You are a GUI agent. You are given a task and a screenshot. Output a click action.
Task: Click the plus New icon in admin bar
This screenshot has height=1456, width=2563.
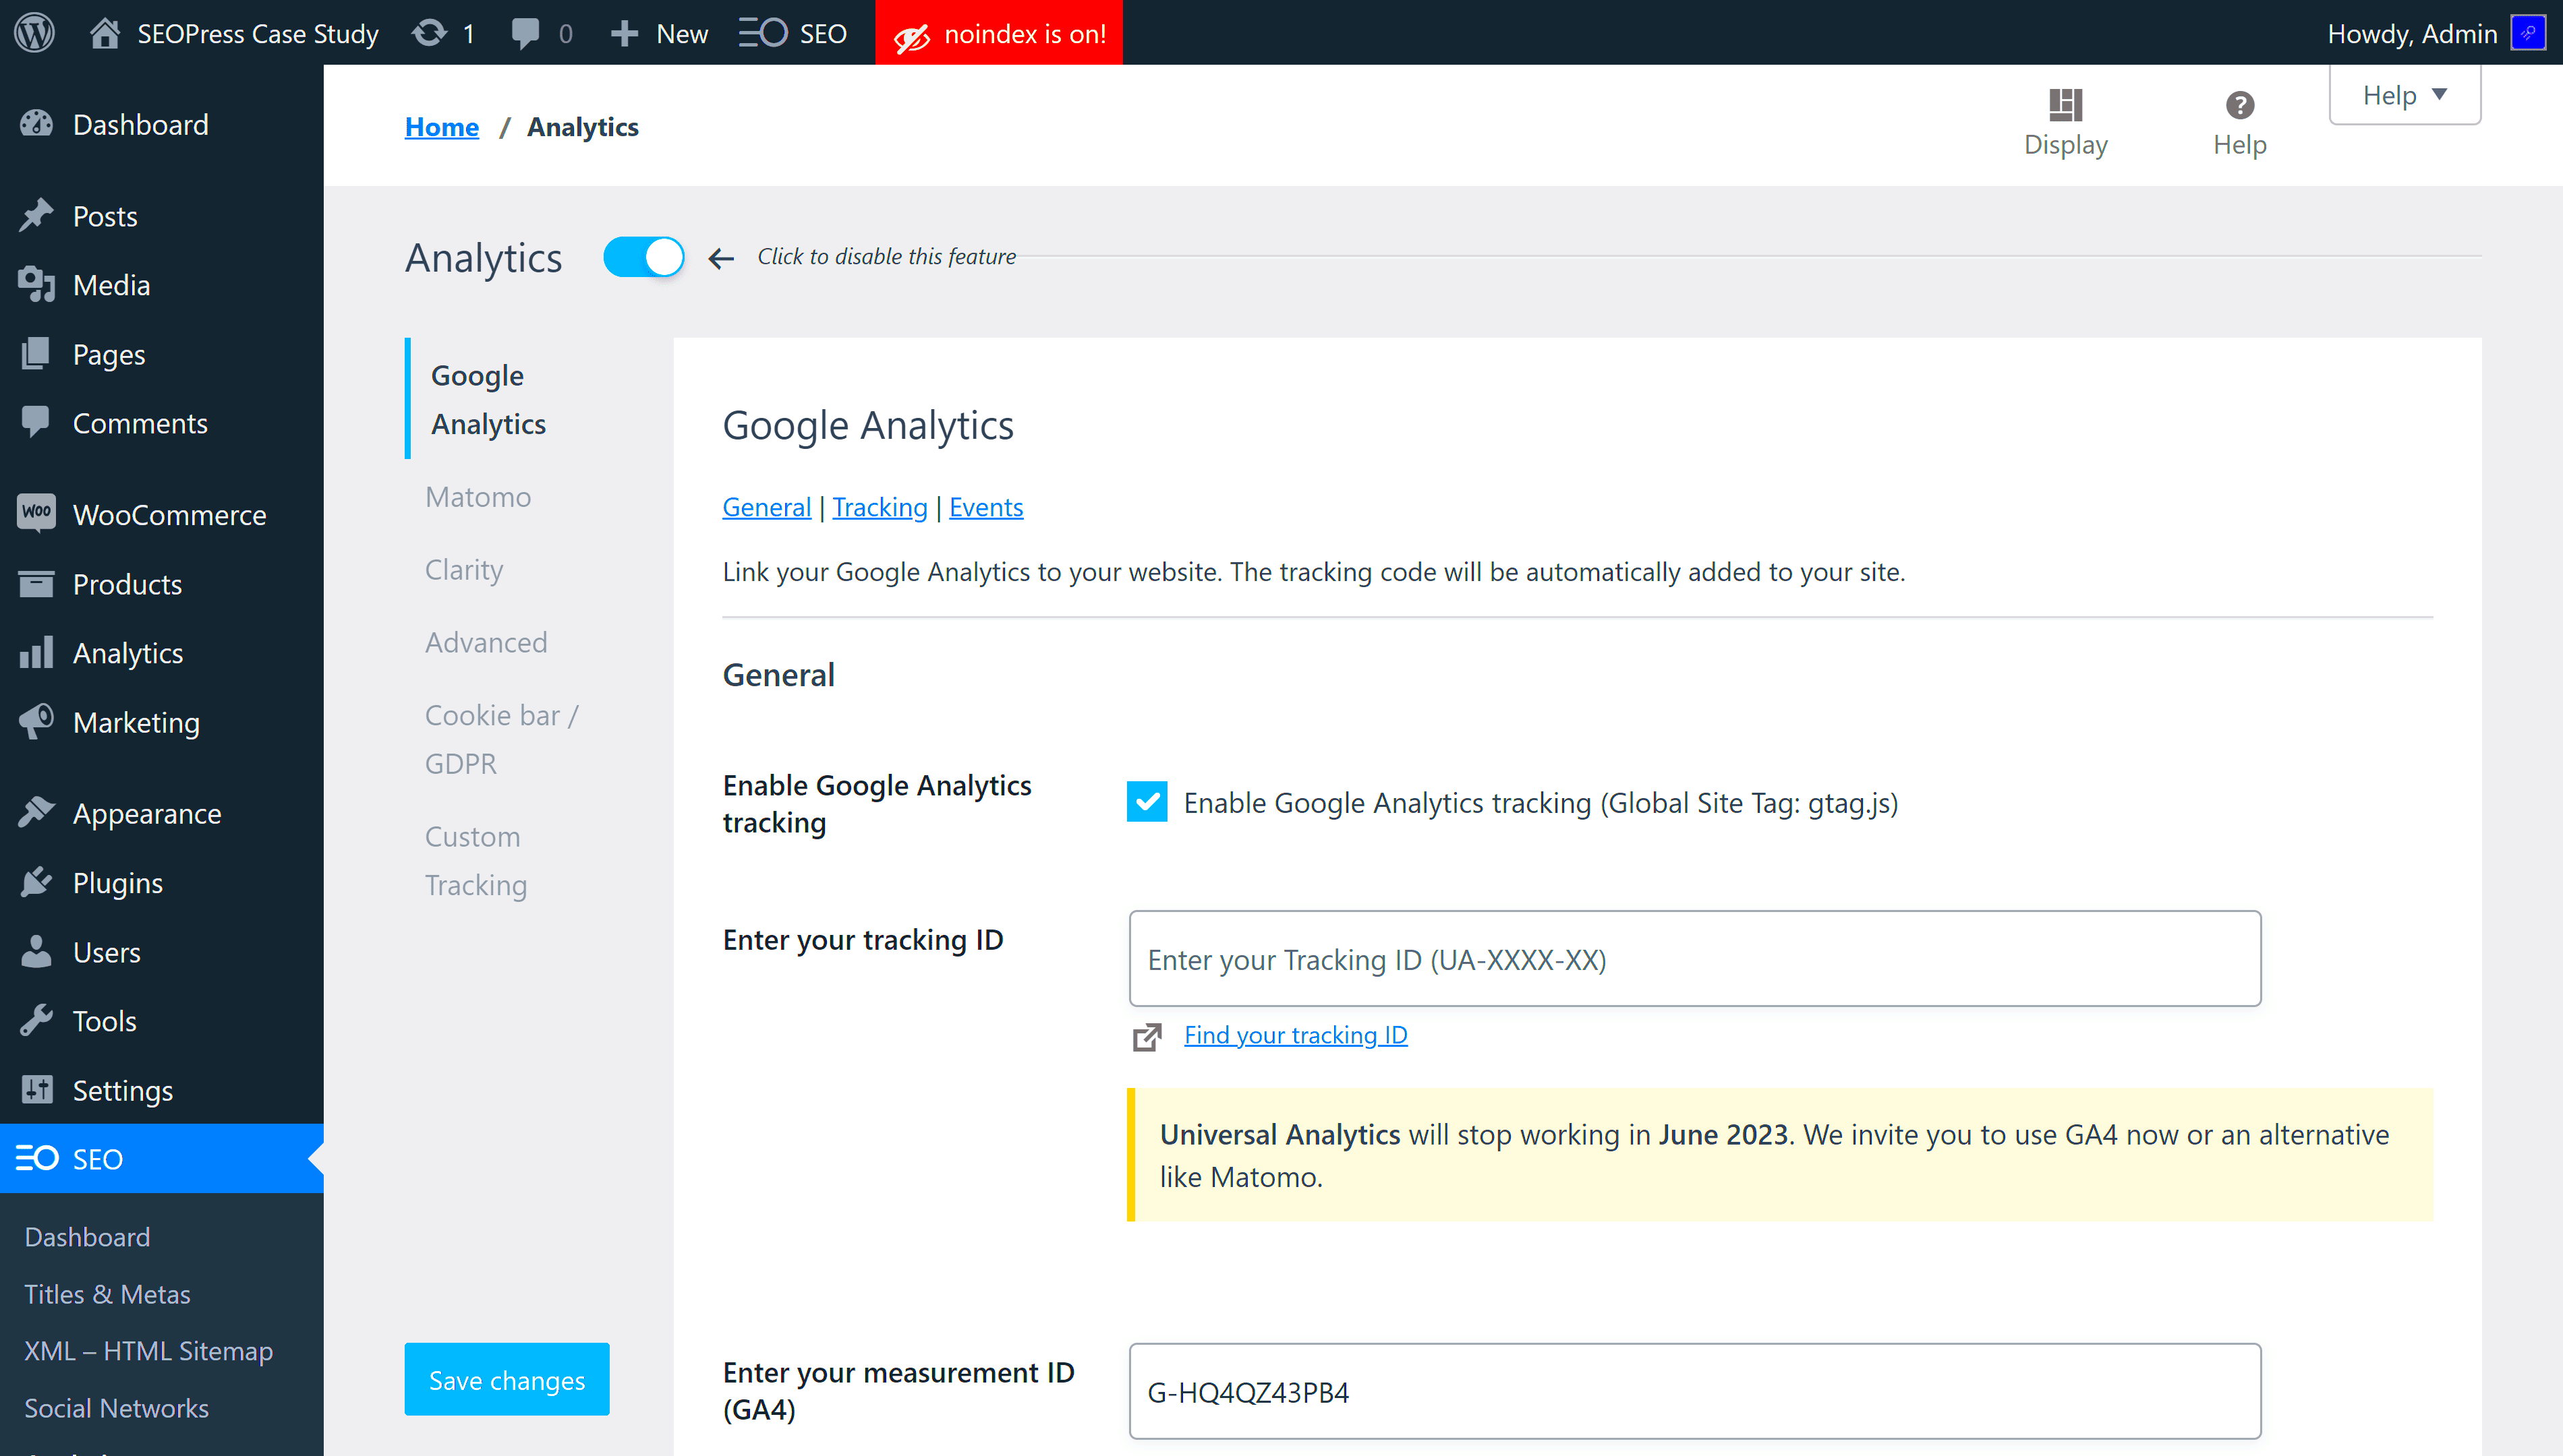625,33
